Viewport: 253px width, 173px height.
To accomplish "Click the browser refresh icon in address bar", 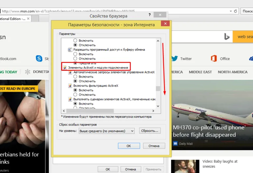I will pos(236,11).
